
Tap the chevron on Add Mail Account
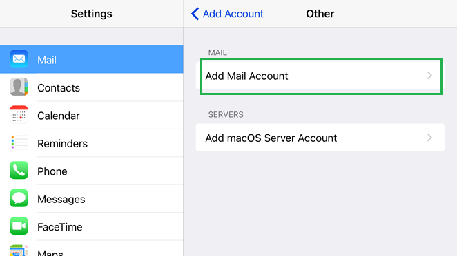point(429,76)
